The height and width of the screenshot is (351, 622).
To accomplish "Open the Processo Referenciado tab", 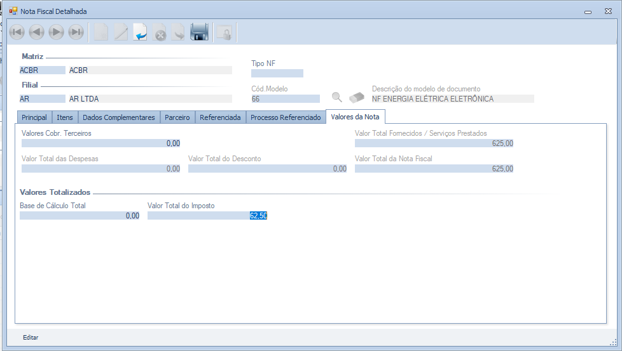I will [286, 117].
